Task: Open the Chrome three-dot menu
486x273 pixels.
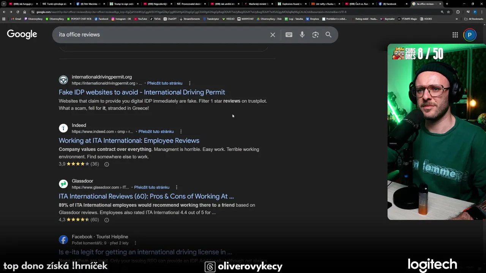Action: click(482, 12)
